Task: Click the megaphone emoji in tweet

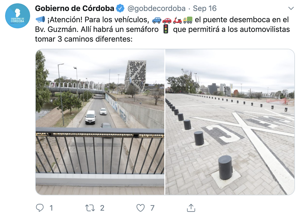Action: [40, 20]
